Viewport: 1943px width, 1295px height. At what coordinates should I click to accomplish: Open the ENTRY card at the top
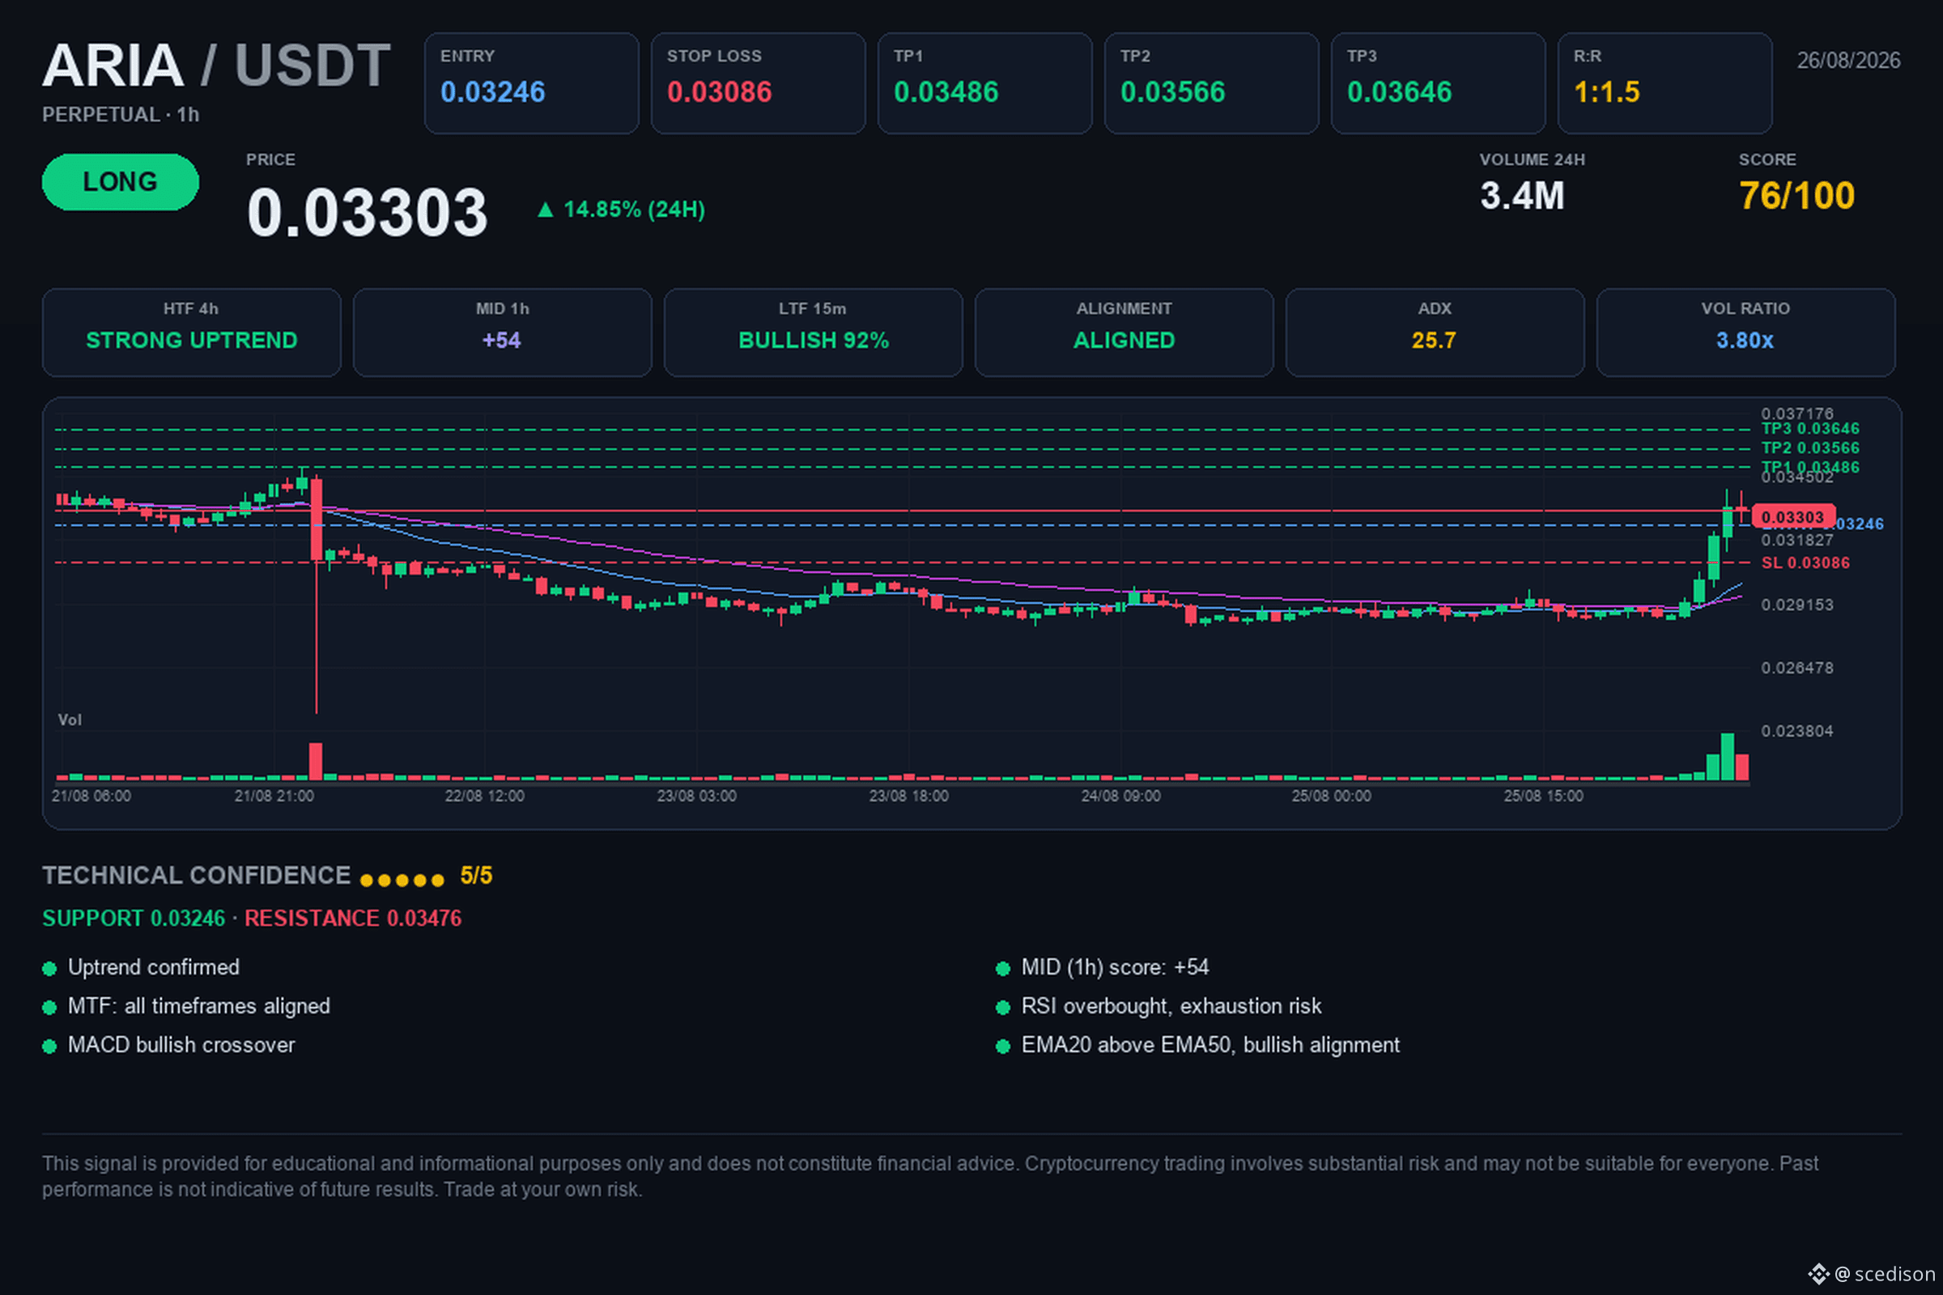[x=531, y=83]
